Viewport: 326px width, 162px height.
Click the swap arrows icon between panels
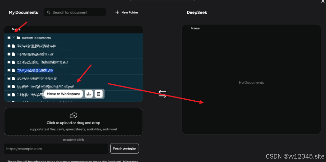coord(162,94)
